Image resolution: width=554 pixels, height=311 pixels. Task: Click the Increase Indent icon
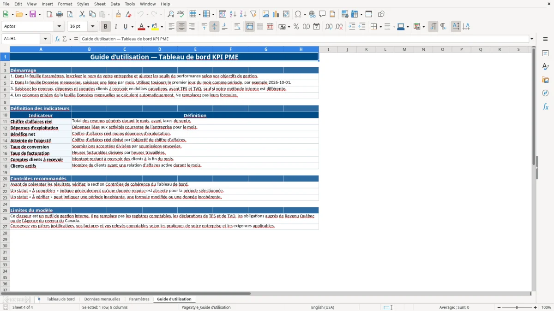point(352,27)
